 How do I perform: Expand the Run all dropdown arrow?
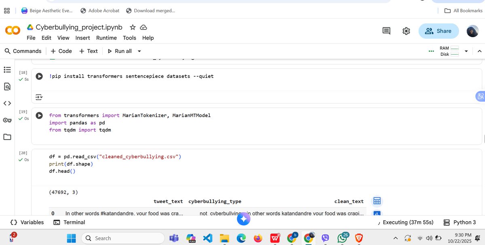(x=139, y=51)
